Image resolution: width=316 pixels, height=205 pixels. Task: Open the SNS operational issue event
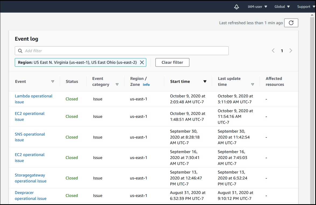click(x=30, y=137)
